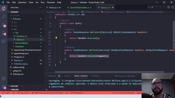Screen dimensions: 175x98
Task: Click the debug console filter input
Action: [x=127, y=76]
